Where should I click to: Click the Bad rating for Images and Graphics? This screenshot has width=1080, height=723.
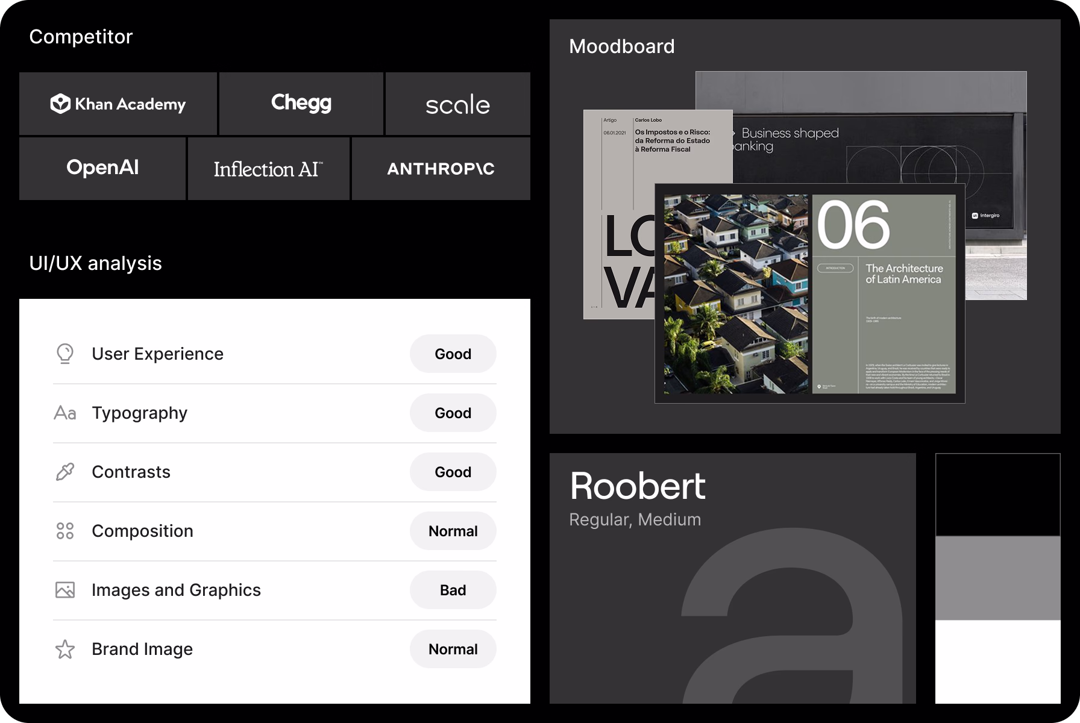(453, 590)
